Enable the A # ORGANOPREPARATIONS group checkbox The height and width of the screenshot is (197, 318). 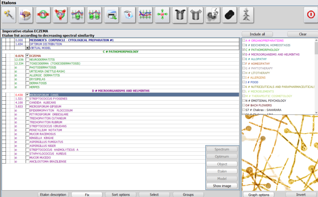[x=244, y=41]
